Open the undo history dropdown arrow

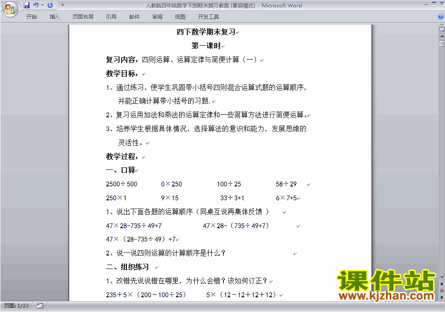point(42,5)
